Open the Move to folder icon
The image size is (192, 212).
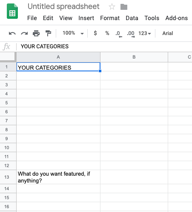point(124,7)
